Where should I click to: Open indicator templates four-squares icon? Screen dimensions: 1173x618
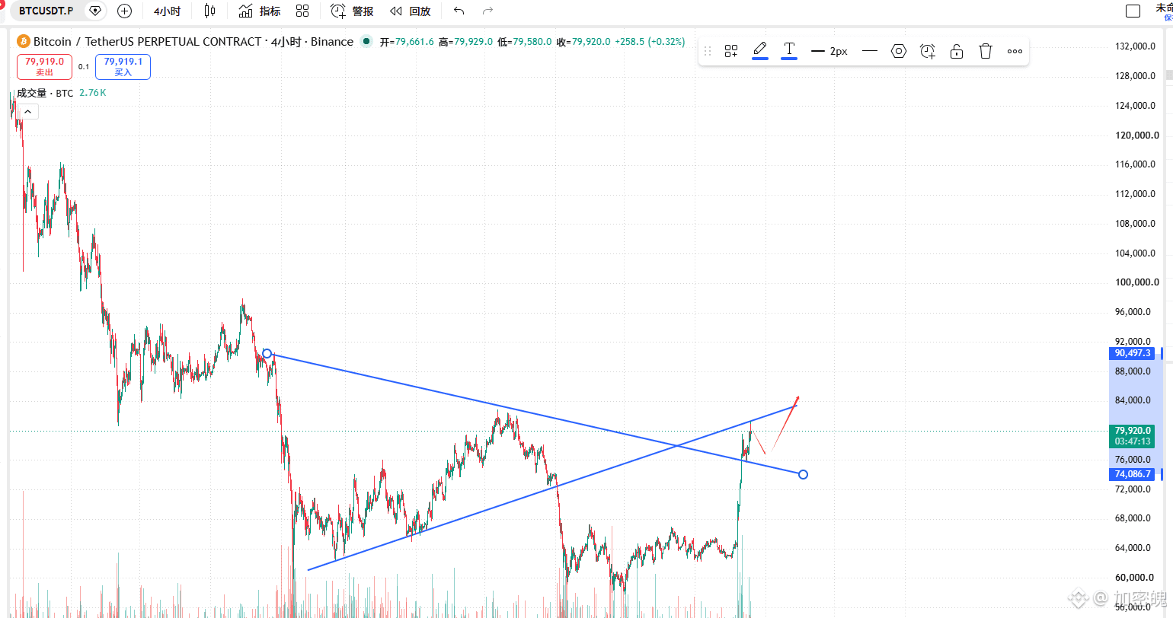tap(302, 11)
